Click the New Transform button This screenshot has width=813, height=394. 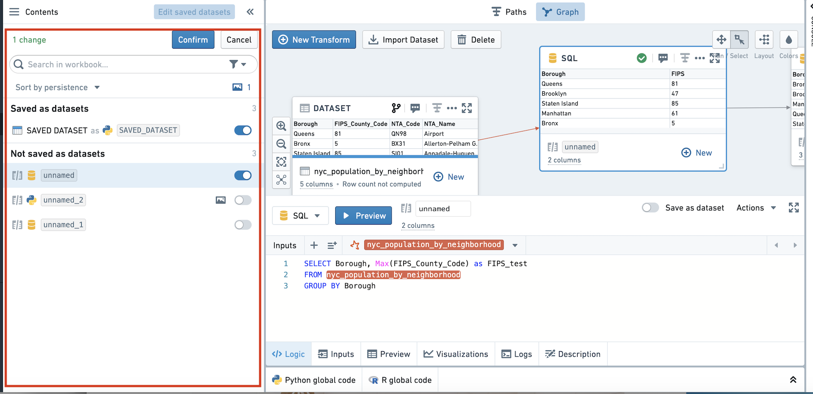314,40
